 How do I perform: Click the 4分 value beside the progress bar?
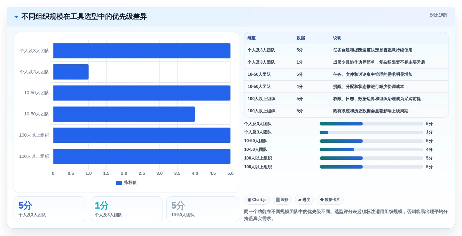(x=429, y=149)
